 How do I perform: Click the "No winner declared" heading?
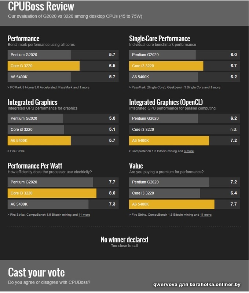124,240
